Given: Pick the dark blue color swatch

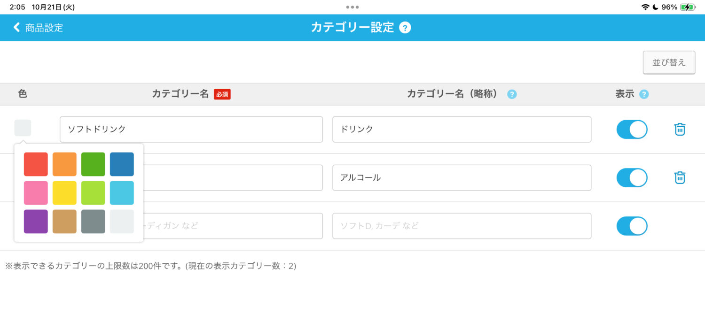Looking at the screenshot, I should 122,164.
